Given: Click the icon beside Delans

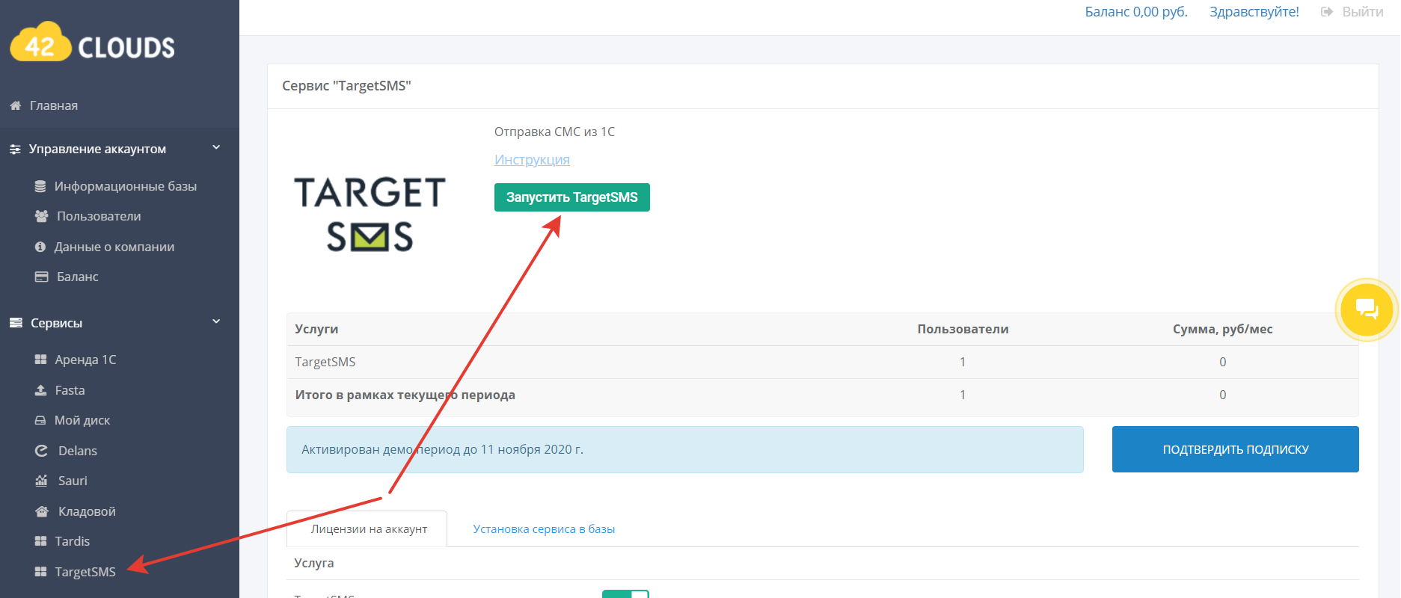Looking at the screenshot, I should 41,451.
